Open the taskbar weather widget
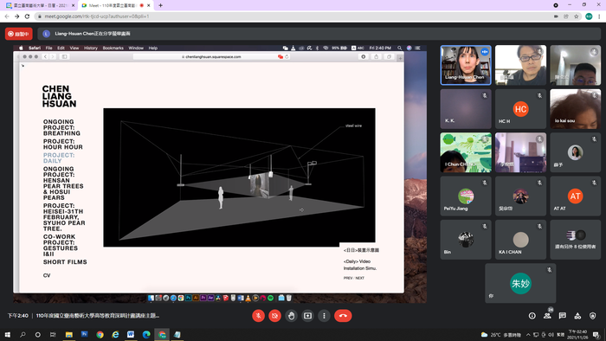The image size is (606, 341). pyautogui.click(x=501, y=334)
